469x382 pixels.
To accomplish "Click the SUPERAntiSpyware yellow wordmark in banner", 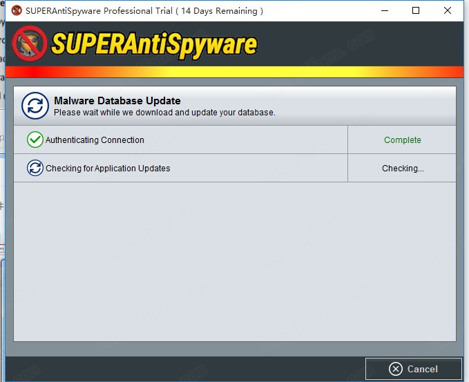I will click(x=154, y=45).
